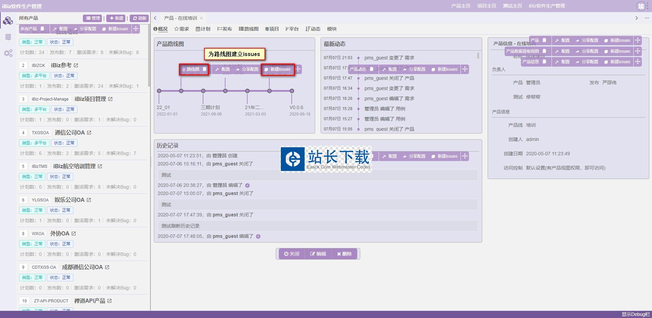The width and height of the screenshot is (652, 318).
Task: Click the user avatar at top right
Action: pos(641,6)
